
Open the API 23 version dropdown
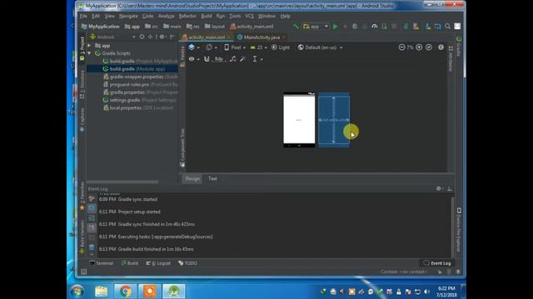click(258, 47)
